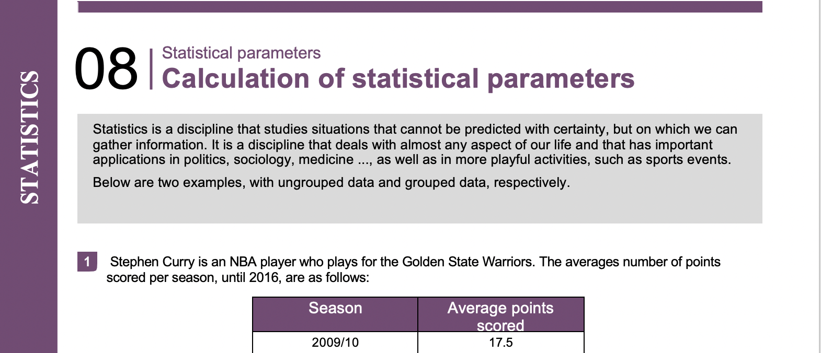The image size is (821, 353).
Task: Click "ungrouped data" in the gray box
Action: [x=324, y=183]
